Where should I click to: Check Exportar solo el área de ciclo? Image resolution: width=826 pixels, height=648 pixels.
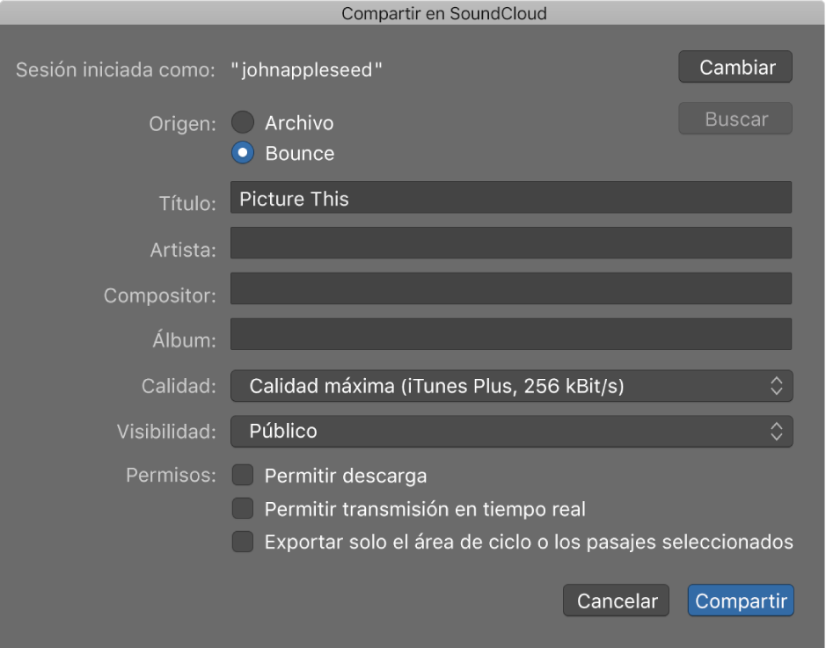[243, 542]
